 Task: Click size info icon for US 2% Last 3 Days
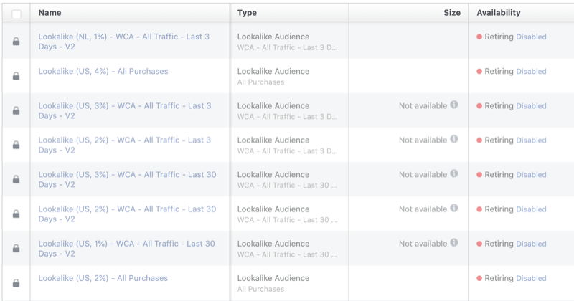[x=453, y=140]
